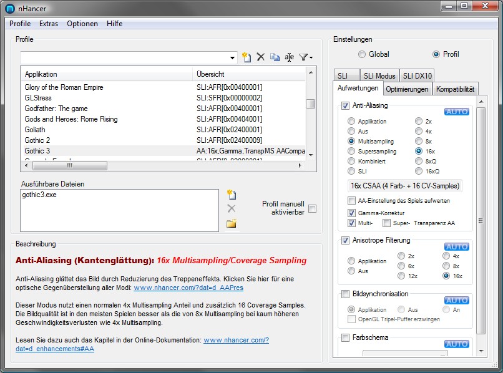503x373 pixels.
Task: Delete the selected profile with X icon
Action: [x=261, y=57]
